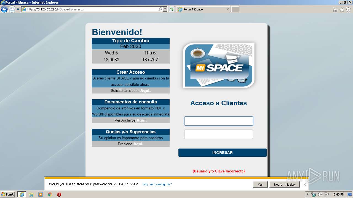
Task: Open the browser Home icon
Action: (x=335, y=10)
